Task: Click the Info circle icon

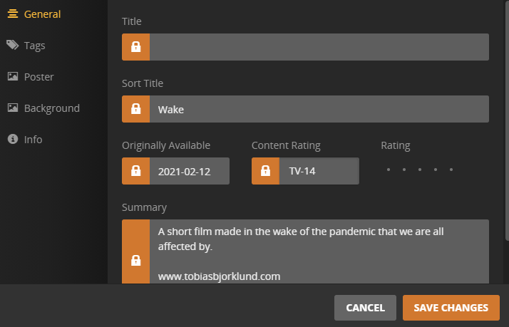Action: click(12, 139)
